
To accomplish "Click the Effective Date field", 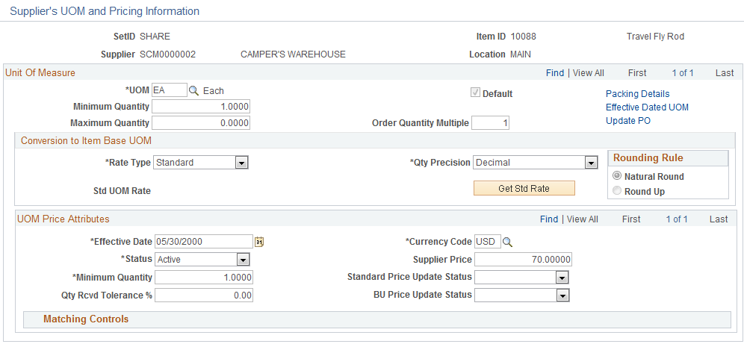I will pos(204,242).
